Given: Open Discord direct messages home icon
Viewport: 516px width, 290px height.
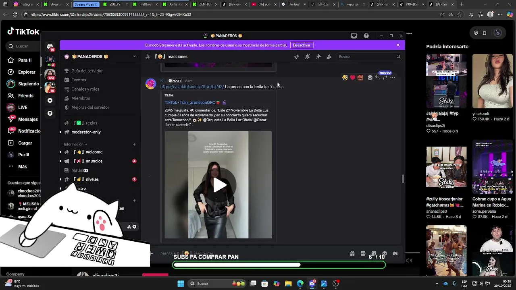Looking at the screenshot, I should pos(50,47).
